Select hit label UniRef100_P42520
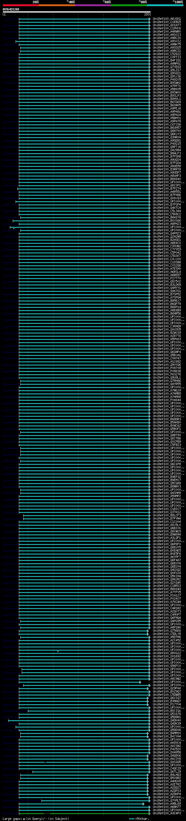This screenshot has height=821, width=186. coord(167,749)
